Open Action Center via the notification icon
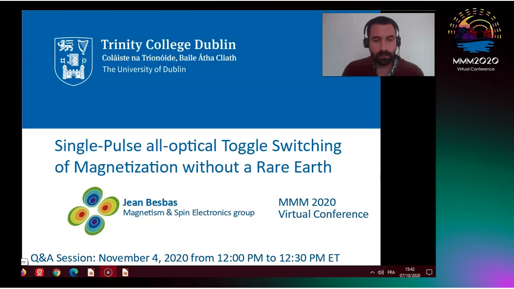 point(430,272)
